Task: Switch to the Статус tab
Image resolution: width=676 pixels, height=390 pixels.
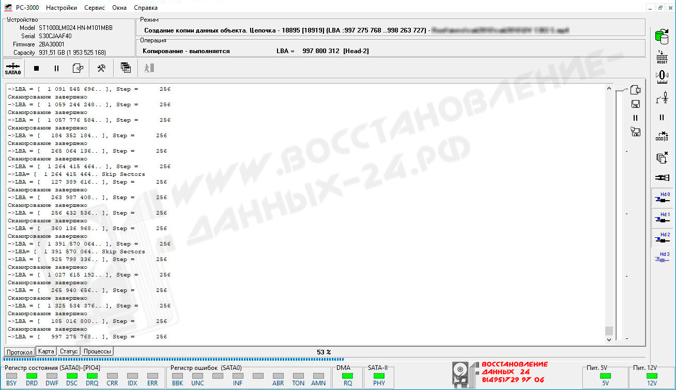Action: click(x=69, y=351)
